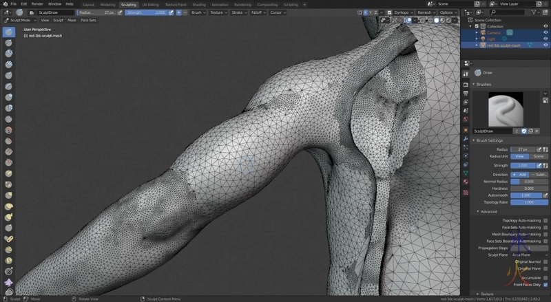Open the Blender logo menu

tap(5, 4)
